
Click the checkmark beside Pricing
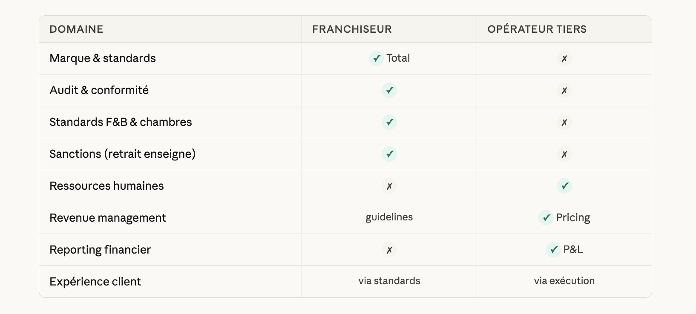(x=546, y=218)
